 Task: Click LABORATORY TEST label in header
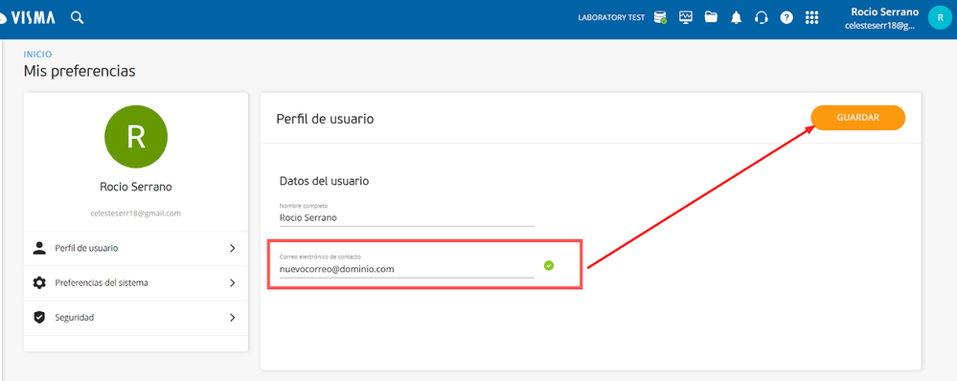click(x=611, y=17)
